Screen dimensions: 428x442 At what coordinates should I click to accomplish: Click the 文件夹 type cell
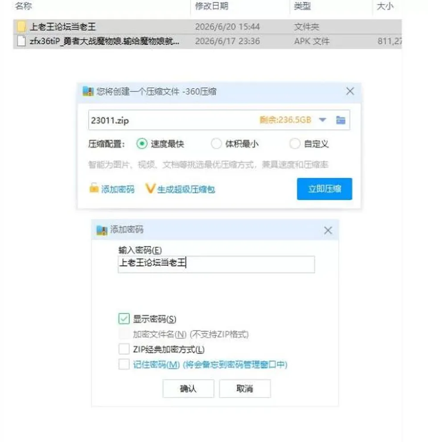[x=306, y=27]
